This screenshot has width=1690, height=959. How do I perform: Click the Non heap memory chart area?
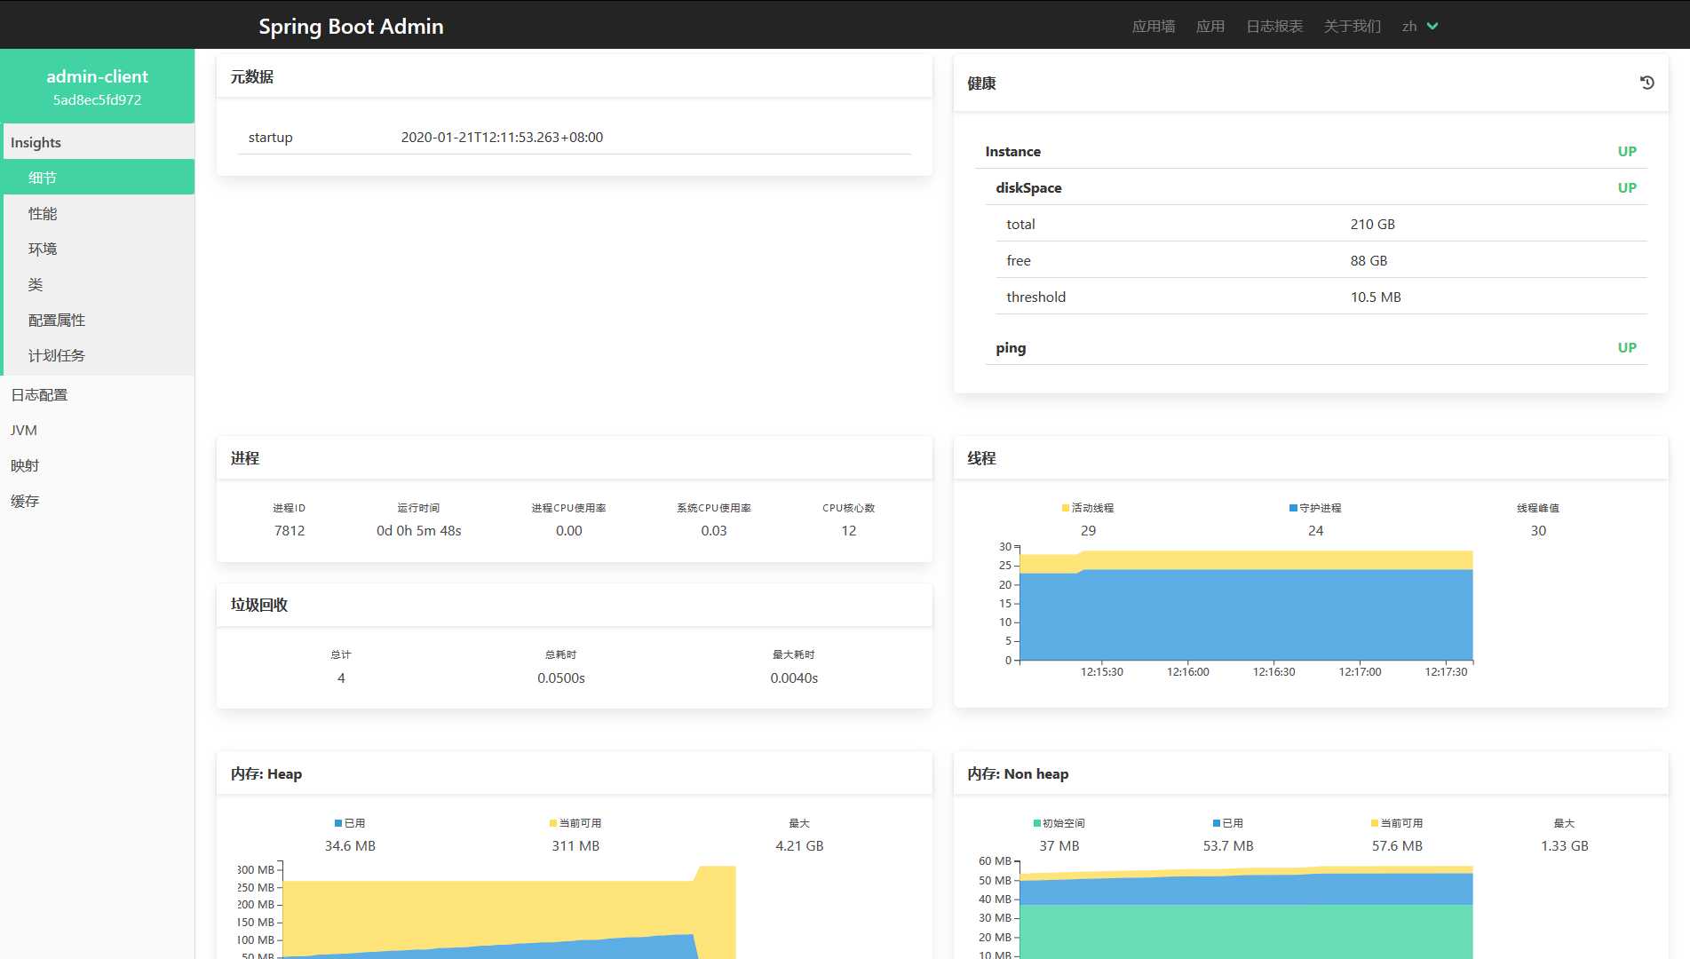tap(1246, 910)
